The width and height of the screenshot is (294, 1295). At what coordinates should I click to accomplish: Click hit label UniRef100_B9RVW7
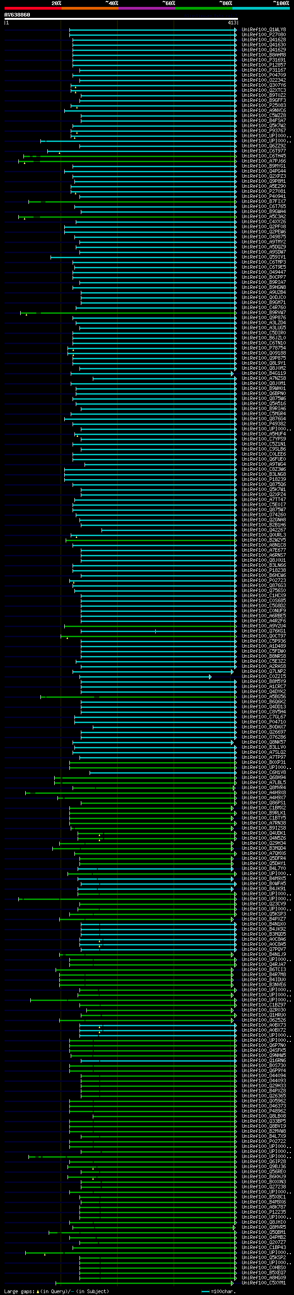click(x=264, y=313)
